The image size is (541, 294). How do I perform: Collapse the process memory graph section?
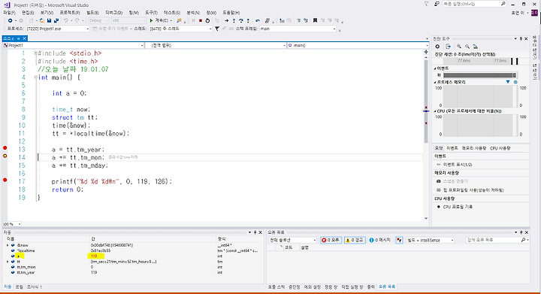coord(435,82)
